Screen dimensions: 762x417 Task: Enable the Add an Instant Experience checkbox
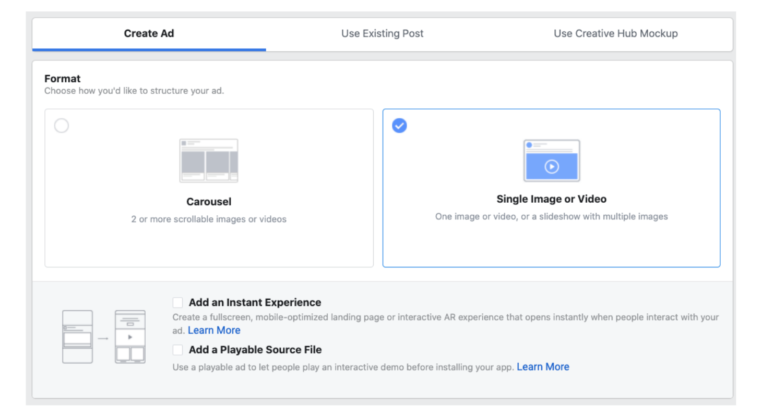click(x=178, y=302)
